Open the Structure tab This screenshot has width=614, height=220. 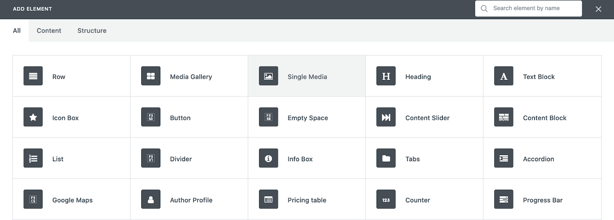pyautogui.click(x=92, y=31)
